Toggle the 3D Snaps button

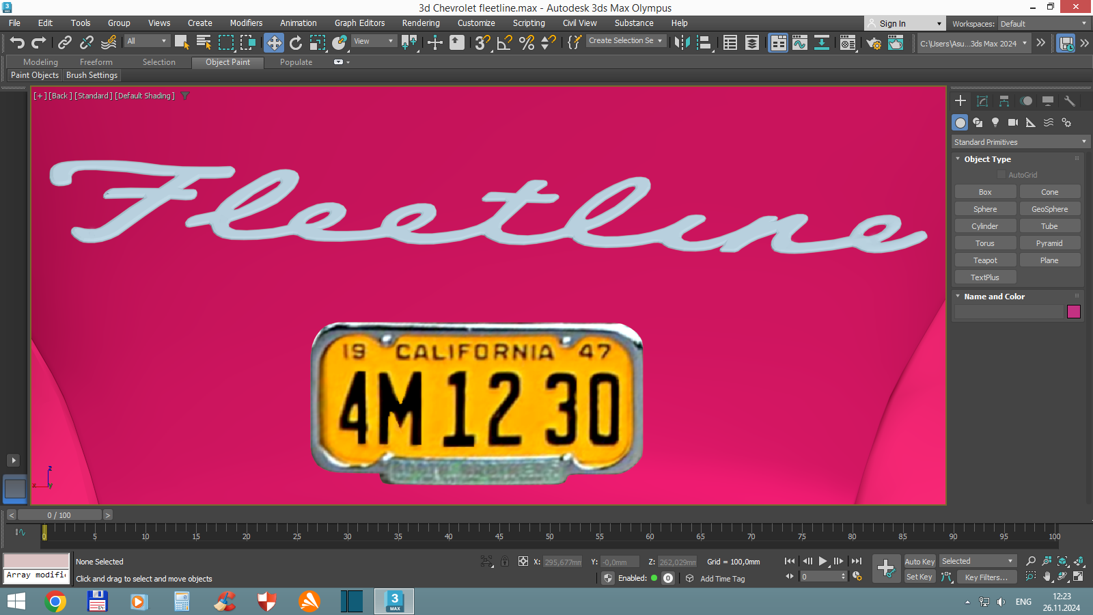click(x=483, y=42)
